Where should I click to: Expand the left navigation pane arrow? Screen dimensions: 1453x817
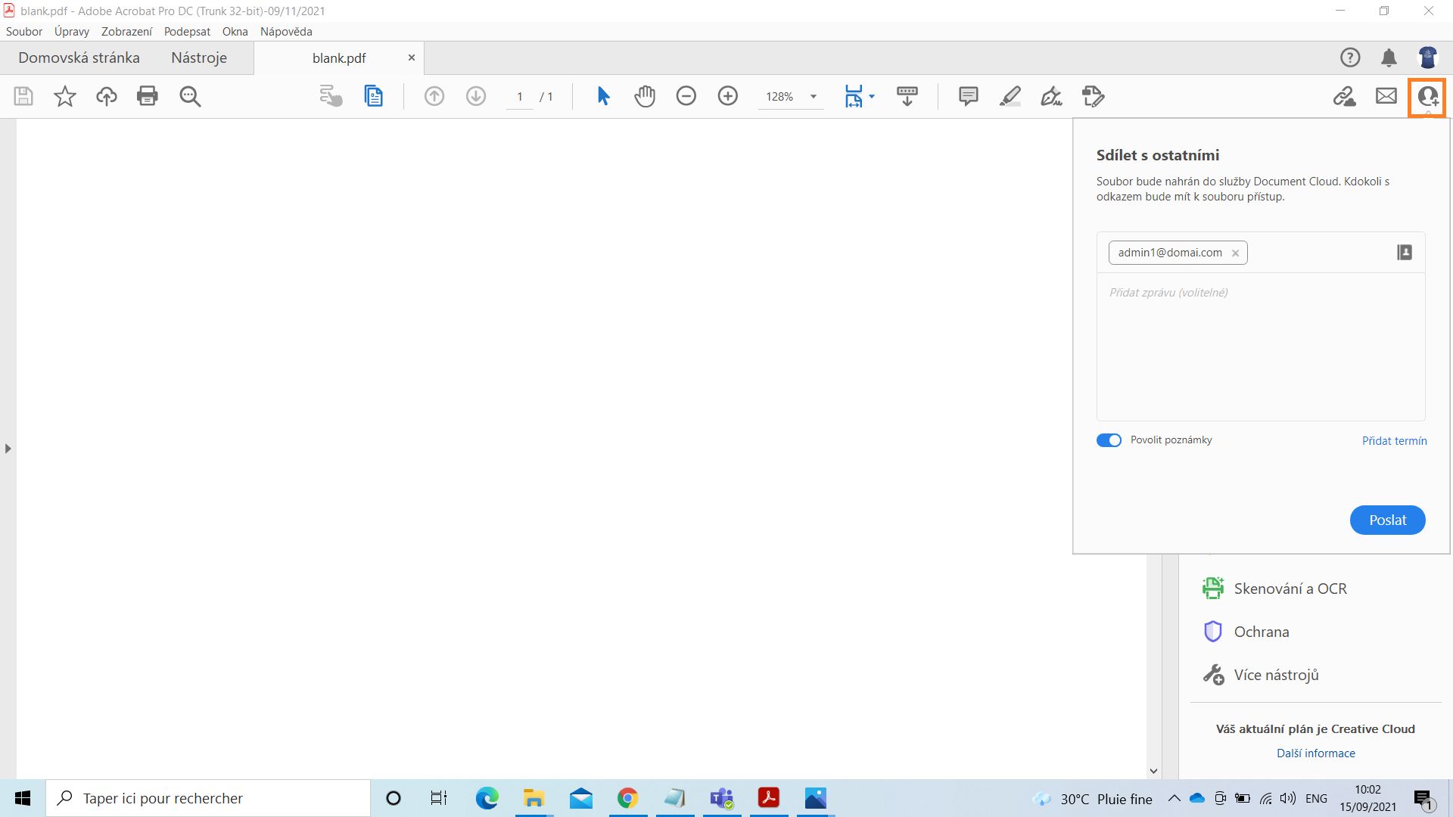[x=8, y=449]
